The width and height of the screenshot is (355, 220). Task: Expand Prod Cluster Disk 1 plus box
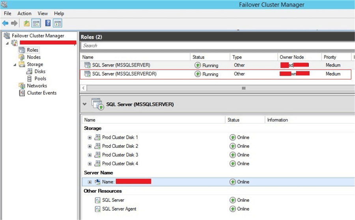tap(90, 138)
